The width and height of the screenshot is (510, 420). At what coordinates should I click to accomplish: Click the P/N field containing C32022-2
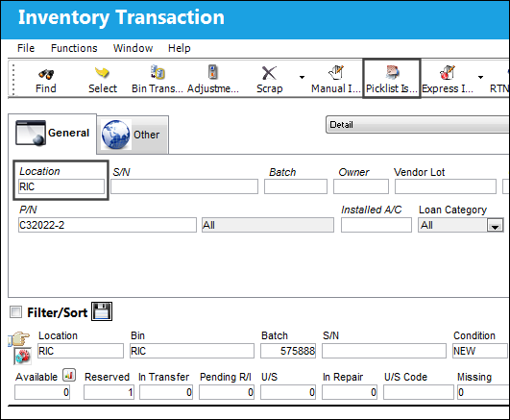click(x=108, y=225)
